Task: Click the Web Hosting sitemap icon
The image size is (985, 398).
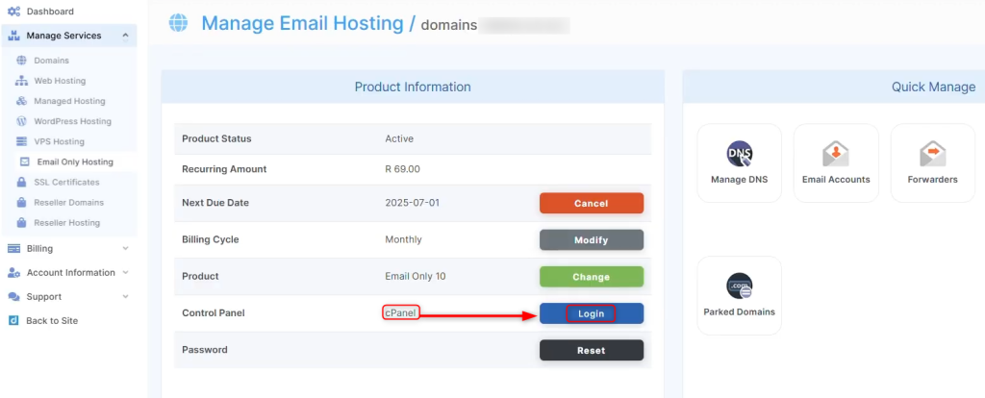Action: 21,81
